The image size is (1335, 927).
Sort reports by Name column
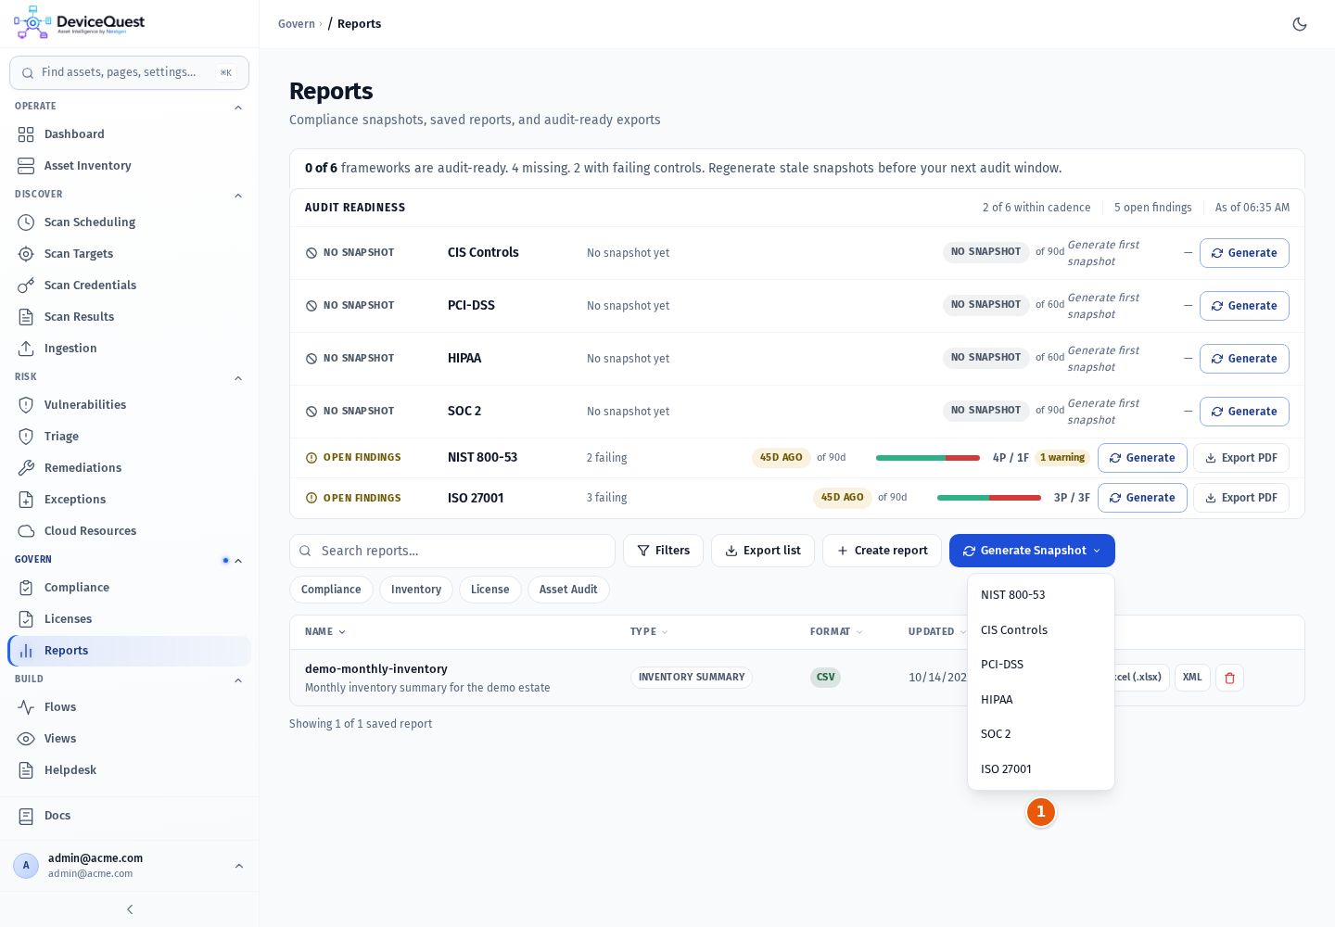click(x=325, y=632)
